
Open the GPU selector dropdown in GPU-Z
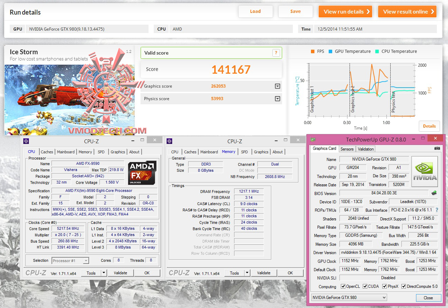coord(349,298)
